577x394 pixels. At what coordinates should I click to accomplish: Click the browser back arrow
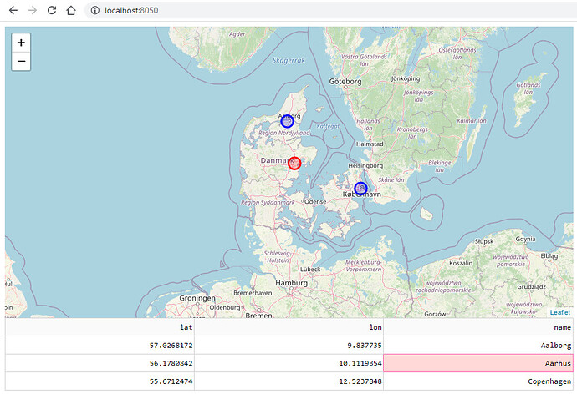(13, 10)
